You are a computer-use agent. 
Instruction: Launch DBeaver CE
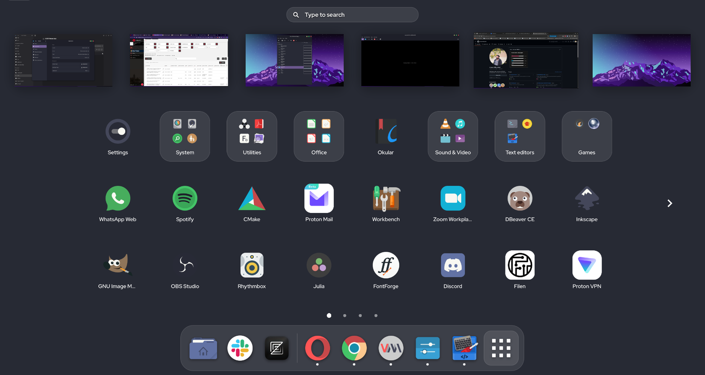pyautogui.click(x=520, y=203)
